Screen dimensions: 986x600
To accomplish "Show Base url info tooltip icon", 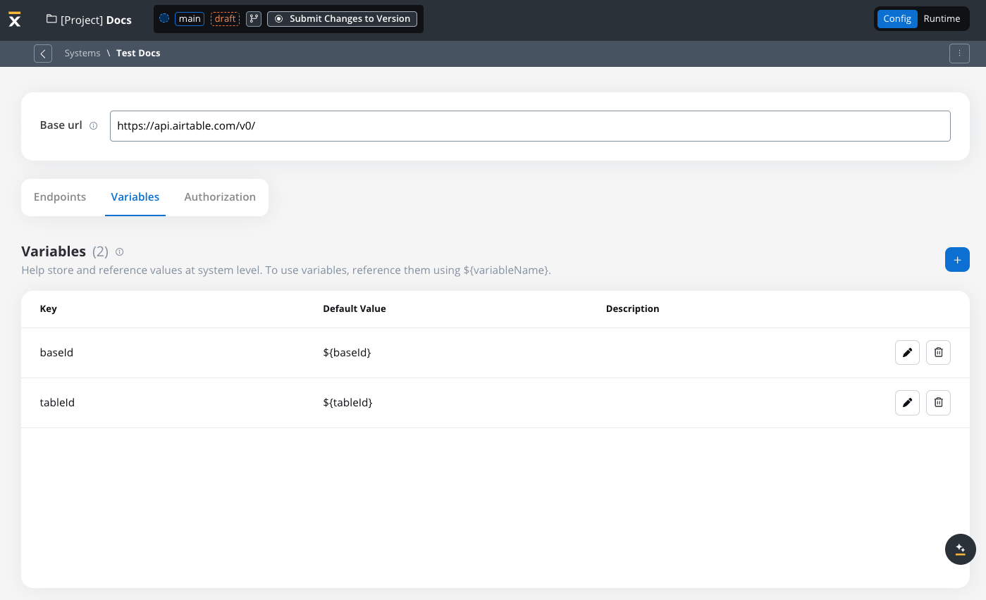I will coord(93,126).
